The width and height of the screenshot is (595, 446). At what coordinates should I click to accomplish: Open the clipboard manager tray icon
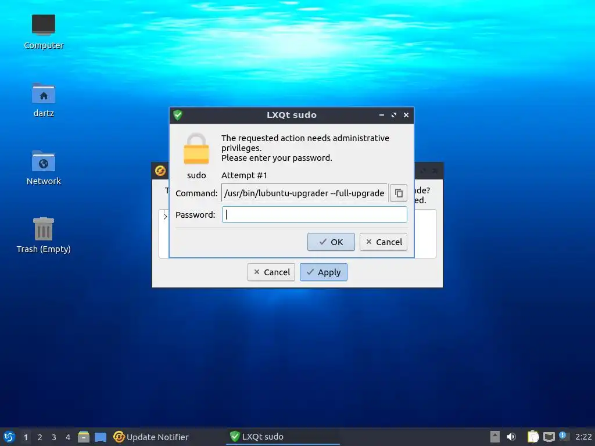533,437
